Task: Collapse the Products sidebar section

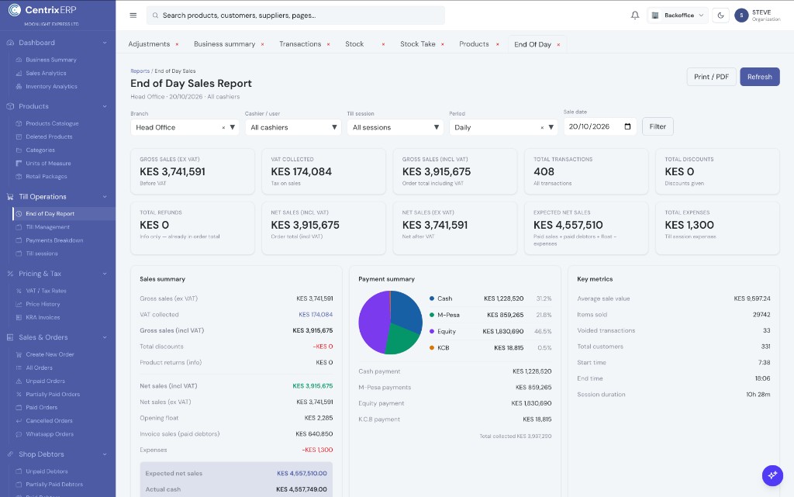Action: tap(105, 106)
